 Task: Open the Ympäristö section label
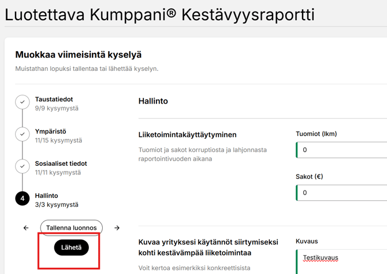pyautogui.click(x=51, y=131)
